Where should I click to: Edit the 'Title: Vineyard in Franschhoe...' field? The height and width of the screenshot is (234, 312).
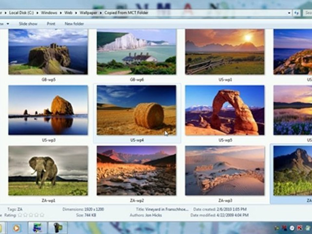(162, 209)
